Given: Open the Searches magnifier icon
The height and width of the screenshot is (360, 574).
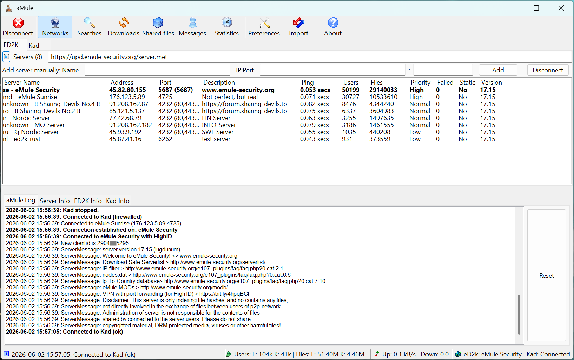Looking at the screenshot, I should point(89,27).
